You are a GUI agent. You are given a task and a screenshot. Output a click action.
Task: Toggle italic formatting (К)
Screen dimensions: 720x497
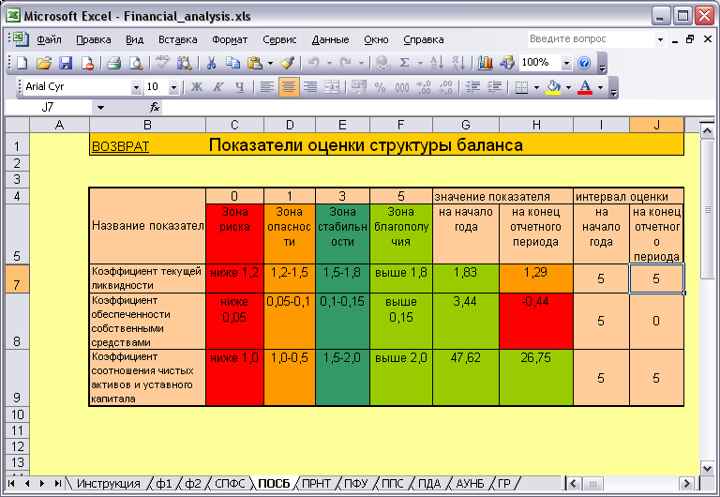[218, 87]
